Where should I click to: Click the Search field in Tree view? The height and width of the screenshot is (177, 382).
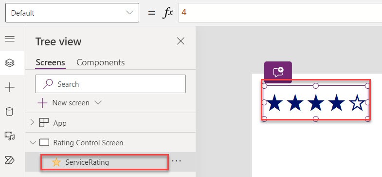point(110,84)
